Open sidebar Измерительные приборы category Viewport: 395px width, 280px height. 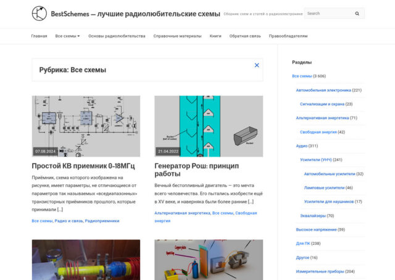(320, 271)
